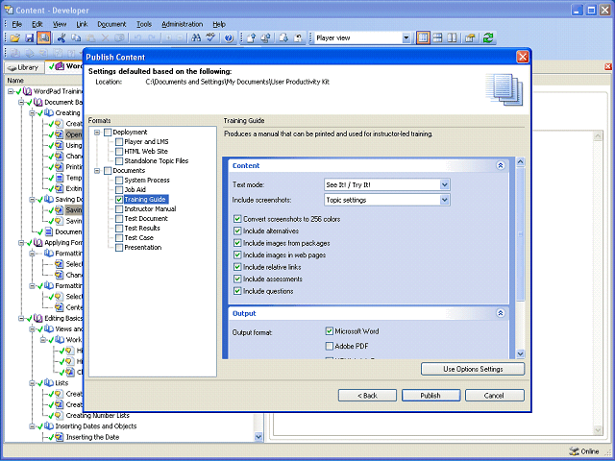Select Inserting the Date topic in outline
This screenshot has width=615, height=461.
click(92, 437)
